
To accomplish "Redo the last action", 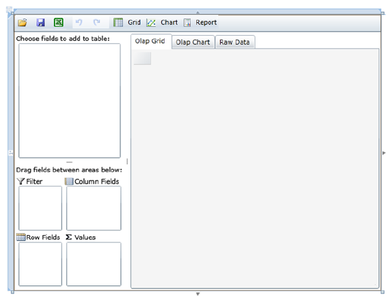I will pyautogui.click(x=97, y=22).
